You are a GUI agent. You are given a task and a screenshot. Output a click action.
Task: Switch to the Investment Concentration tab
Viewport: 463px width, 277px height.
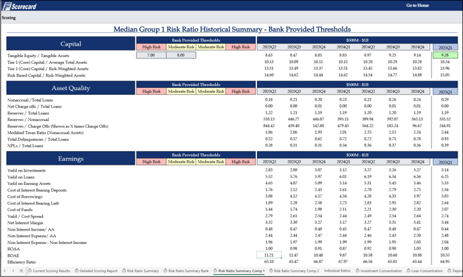pyautogui.click(x=379, y=271)
